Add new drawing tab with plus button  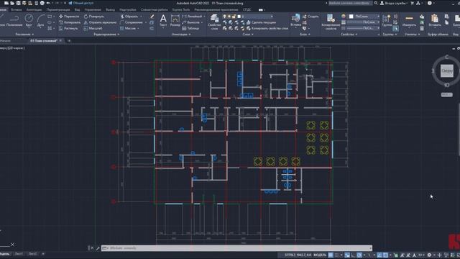tap(69, 41)
